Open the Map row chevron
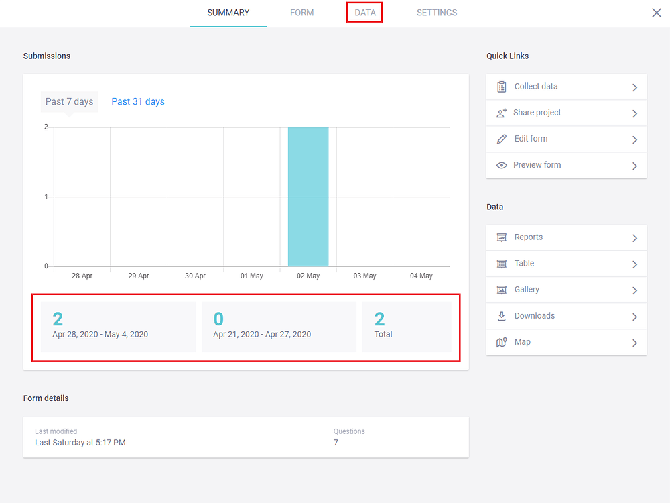This screenshot has height=503, width=670. [x=634, y=341]
